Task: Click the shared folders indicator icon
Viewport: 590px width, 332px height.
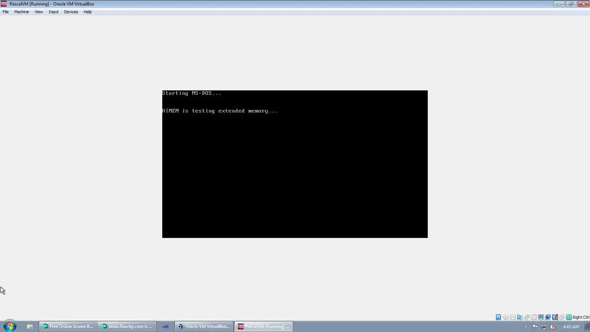Action: [534, 317]
